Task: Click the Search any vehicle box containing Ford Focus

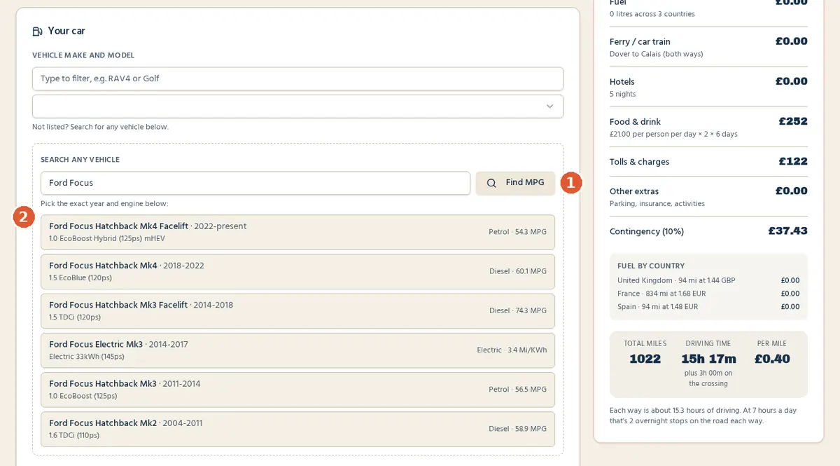Action: [255, 183]
